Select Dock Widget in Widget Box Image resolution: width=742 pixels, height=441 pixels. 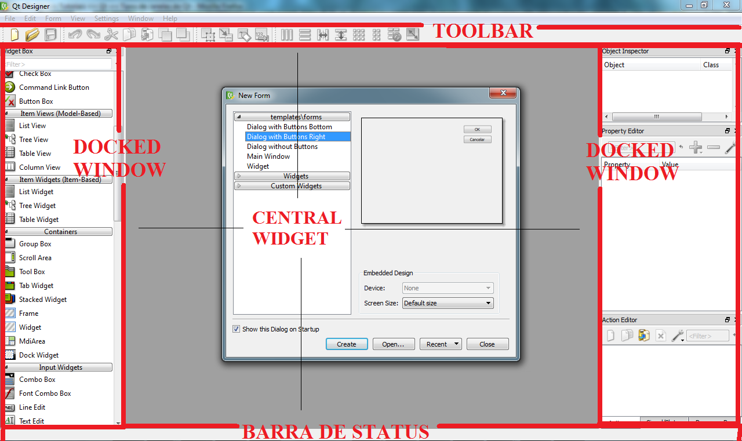coord(39,355)
